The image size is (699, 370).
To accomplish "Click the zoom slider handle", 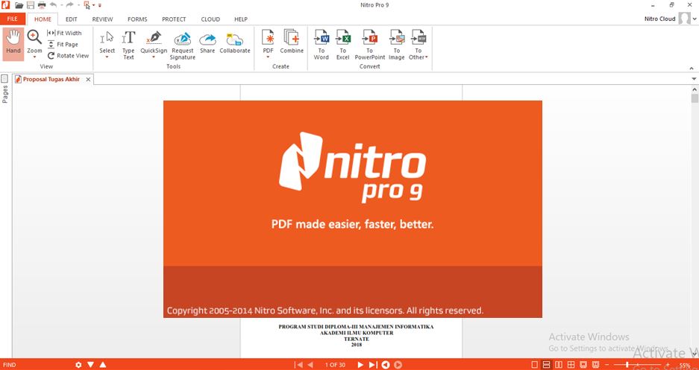I will [627, 365].
